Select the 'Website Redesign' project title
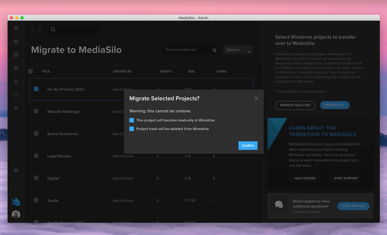Screen dimensions: 387x235 [63, 111]
